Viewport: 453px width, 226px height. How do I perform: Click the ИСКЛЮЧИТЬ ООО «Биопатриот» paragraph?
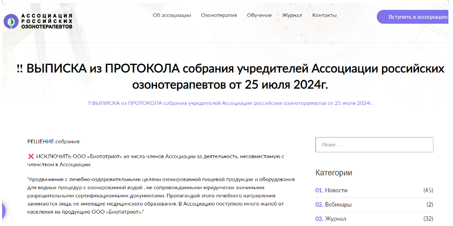(x=156, y=161)
